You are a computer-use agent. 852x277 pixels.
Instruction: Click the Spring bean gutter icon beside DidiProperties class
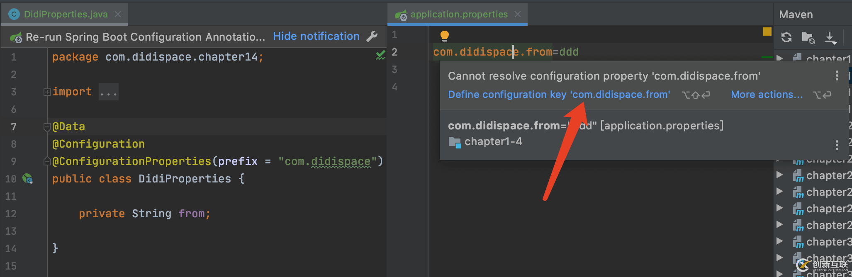coord(28,179)
